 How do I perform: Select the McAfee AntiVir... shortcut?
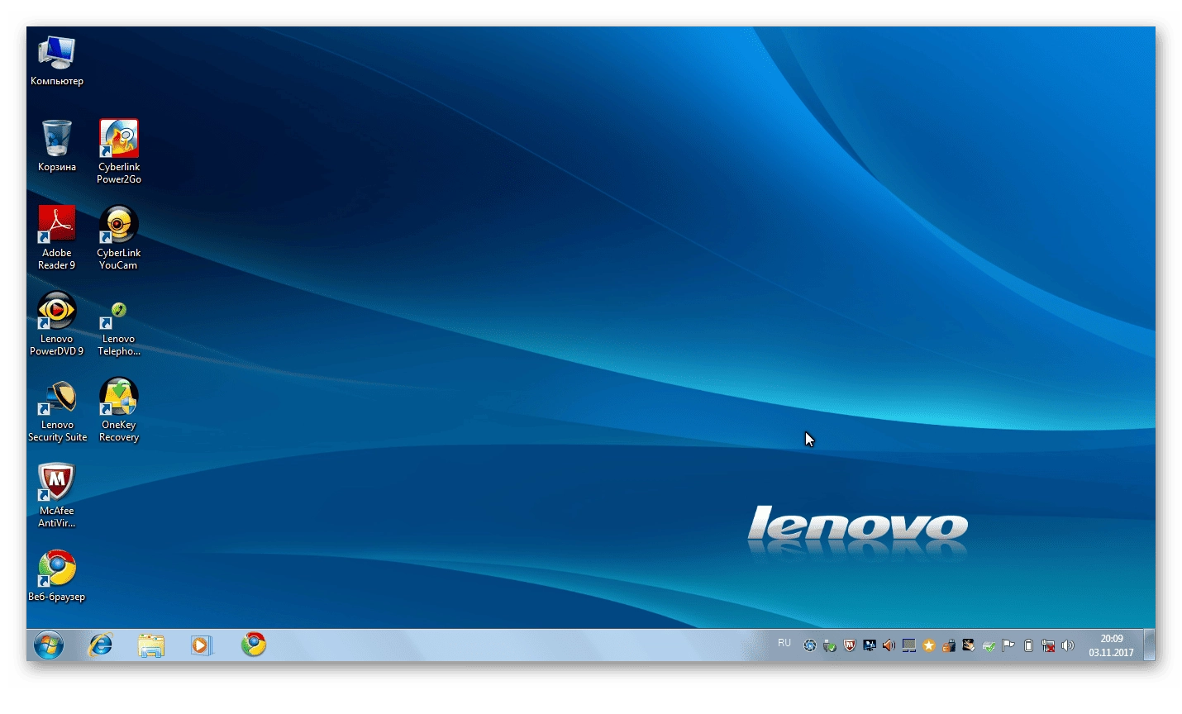[57, 495]
